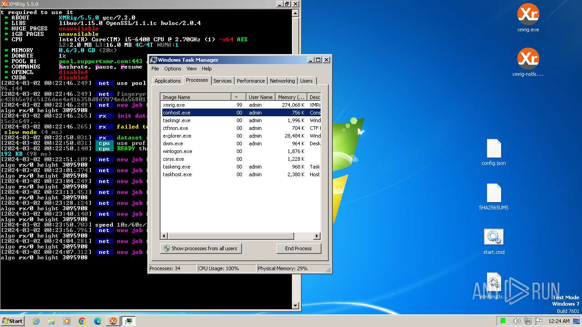The width and height of the screenshot is (582, 327).
Task: Open the xmrig.exe desktop icon
Action: [528, 18]
